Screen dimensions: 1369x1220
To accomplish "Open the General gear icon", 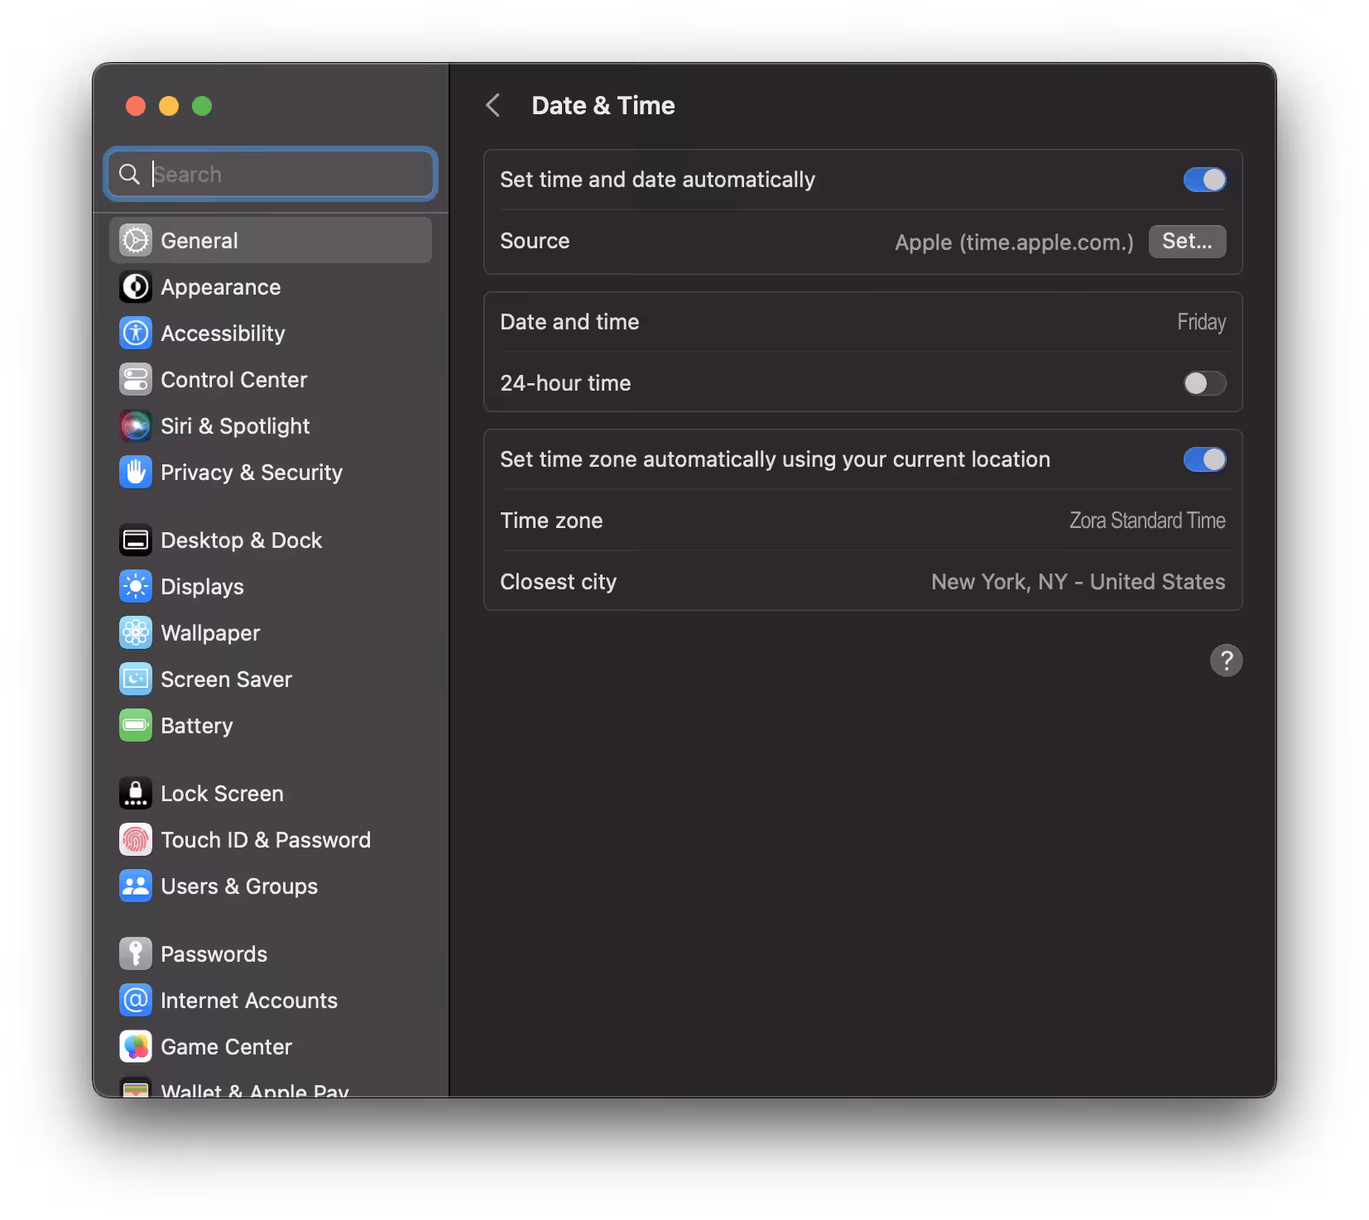I will tap(136, 240).
